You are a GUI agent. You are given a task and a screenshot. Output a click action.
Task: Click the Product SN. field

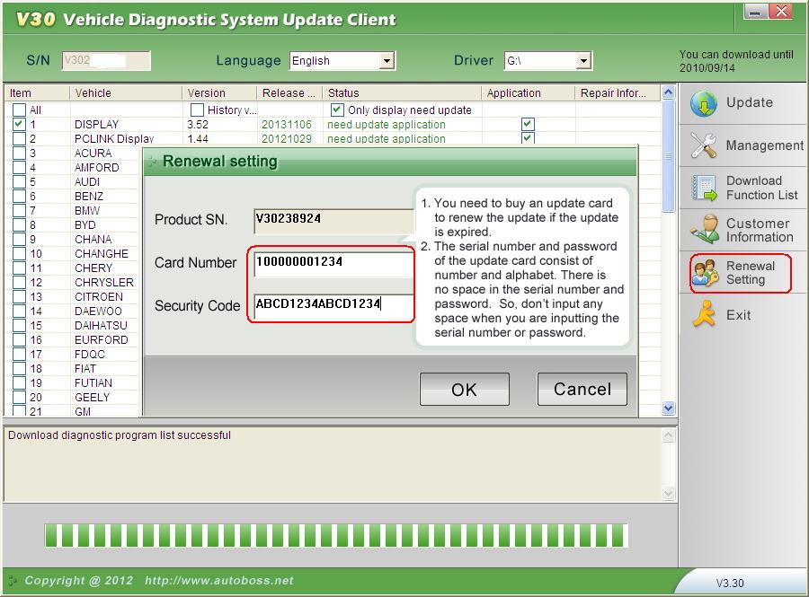tap(333, 221)
